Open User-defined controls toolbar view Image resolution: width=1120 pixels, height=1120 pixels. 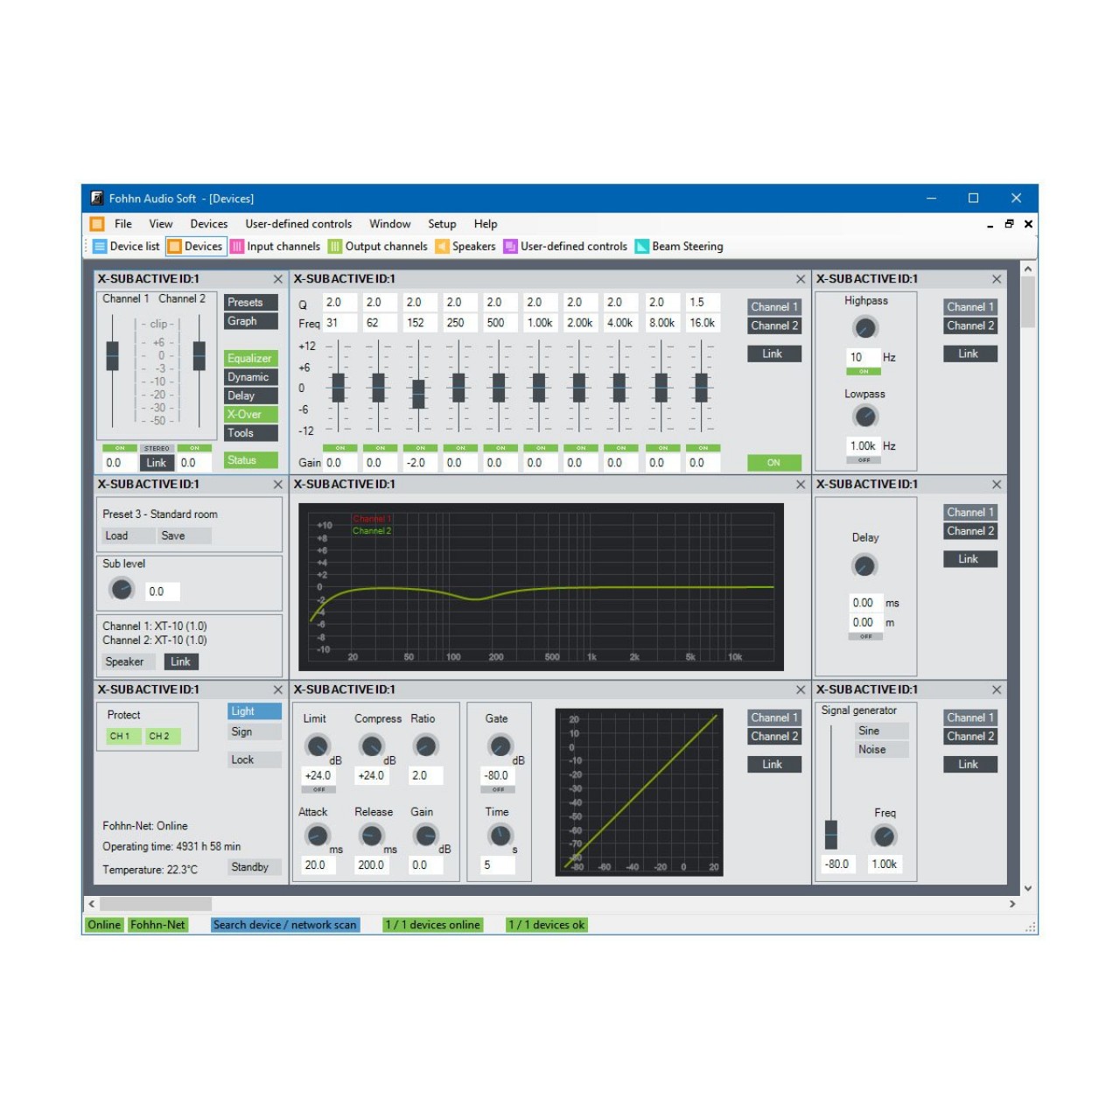pos(565,247)
